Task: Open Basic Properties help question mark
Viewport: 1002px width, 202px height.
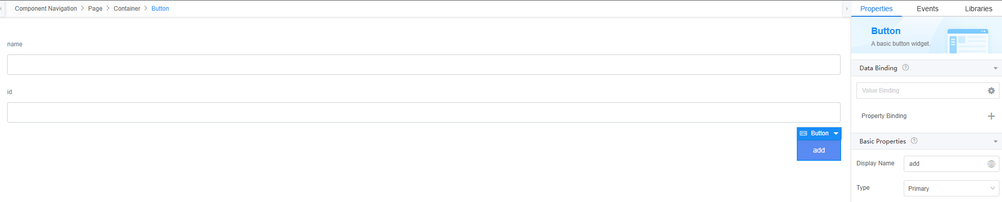Action: click(x=914, y=141)
